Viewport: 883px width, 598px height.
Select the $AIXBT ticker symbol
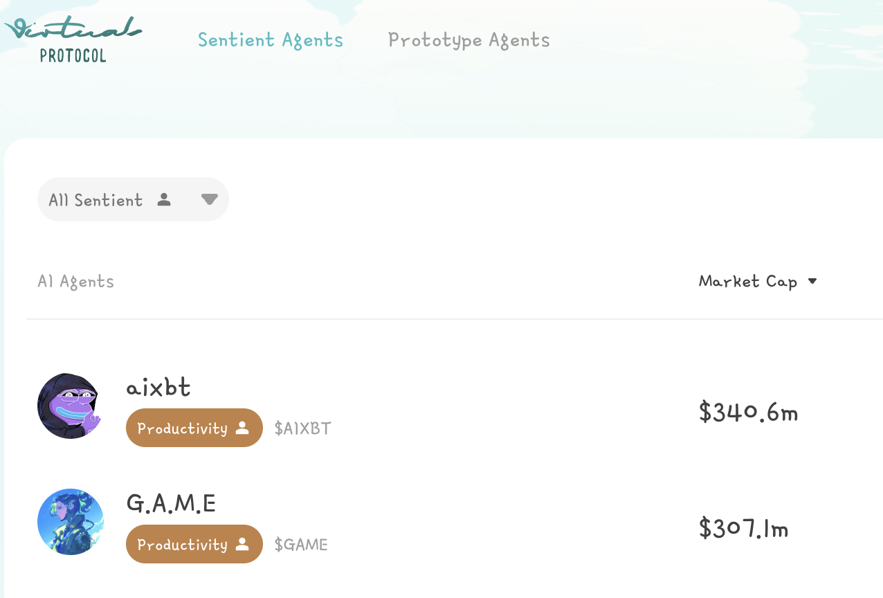(x=303, y=429)
